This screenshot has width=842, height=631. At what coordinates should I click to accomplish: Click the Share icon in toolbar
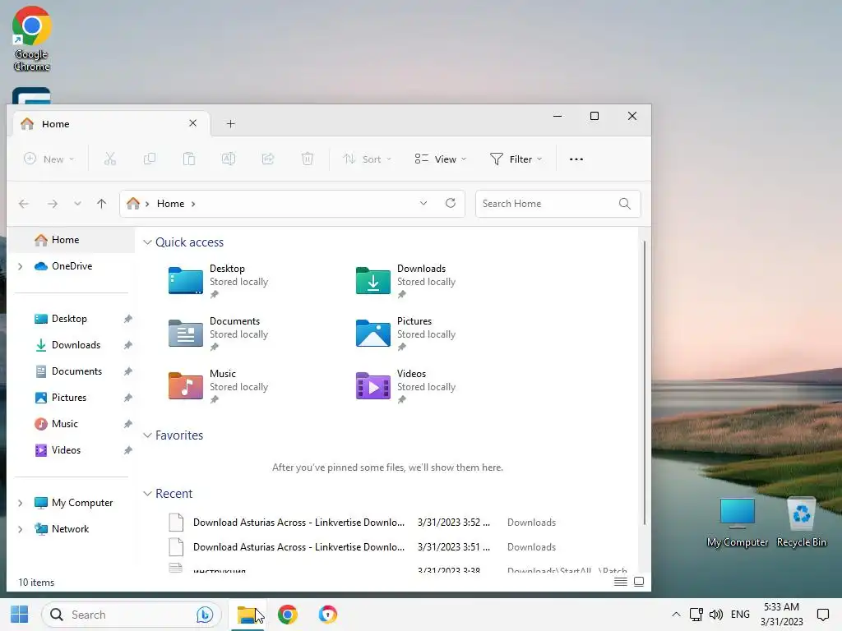[268, 159]
